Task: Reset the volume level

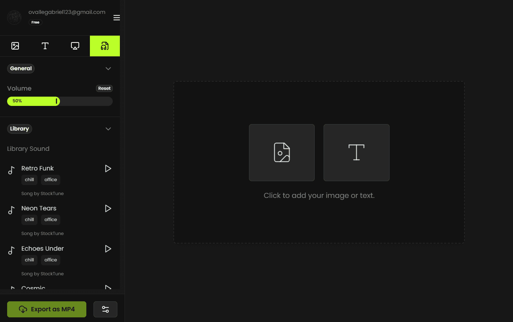Action: (x=104, y=88)
